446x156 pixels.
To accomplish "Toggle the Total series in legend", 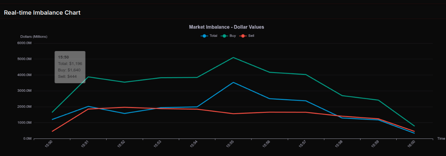I will pos(214,36).
